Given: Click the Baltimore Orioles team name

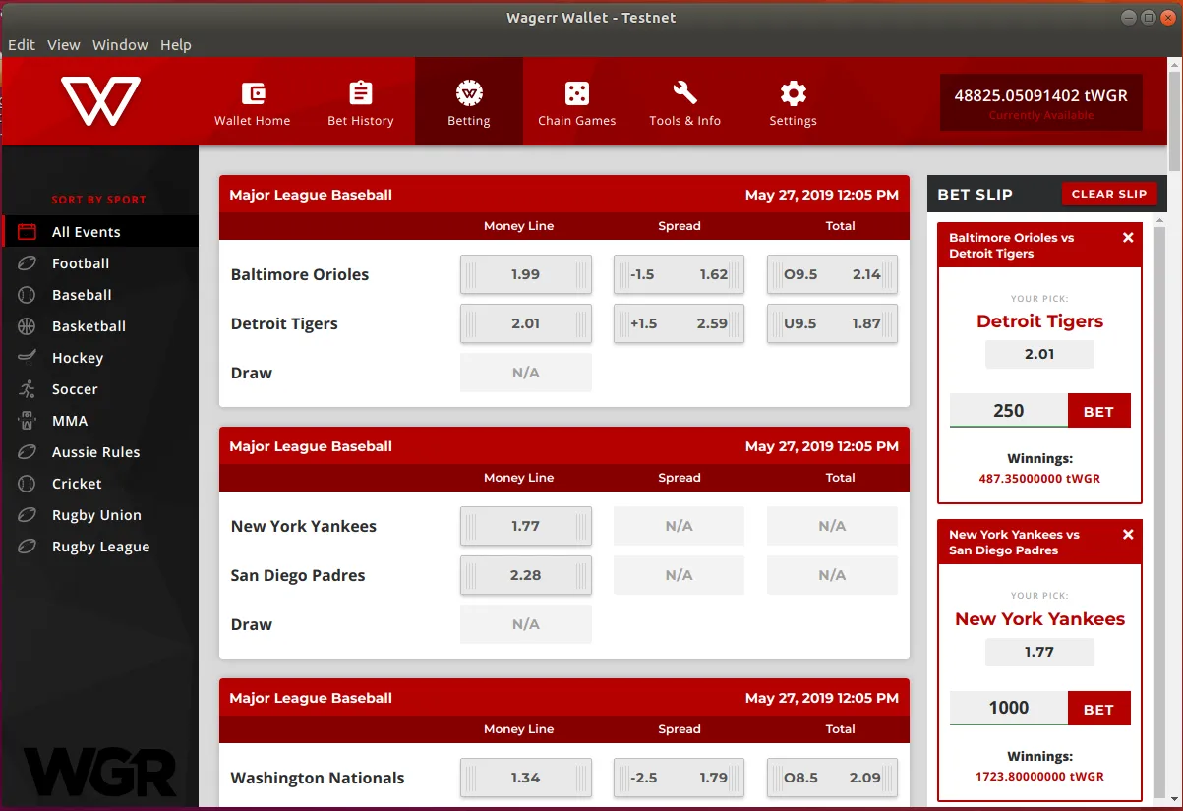Looking at the screenshot, I should tap(300, 274).
